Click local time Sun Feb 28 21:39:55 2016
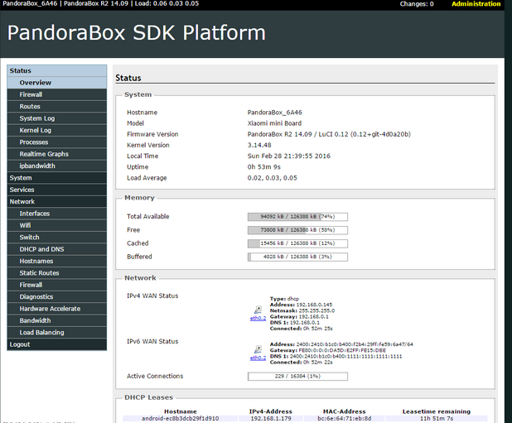Image resolution: width=512 pixels, height=423 pixels. click(289, 156)
